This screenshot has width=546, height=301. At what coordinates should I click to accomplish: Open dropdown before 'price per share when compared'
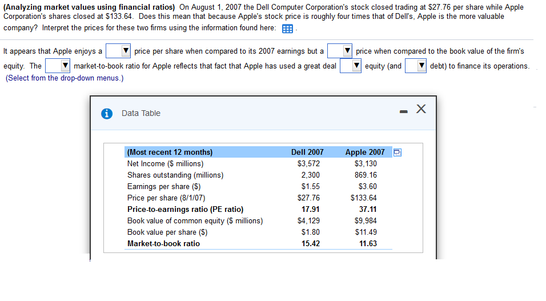coord(118,51)
